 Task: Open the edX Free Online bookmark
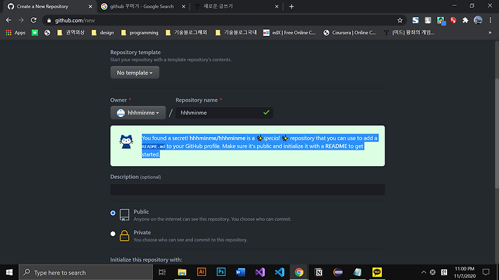pos(289,33)
